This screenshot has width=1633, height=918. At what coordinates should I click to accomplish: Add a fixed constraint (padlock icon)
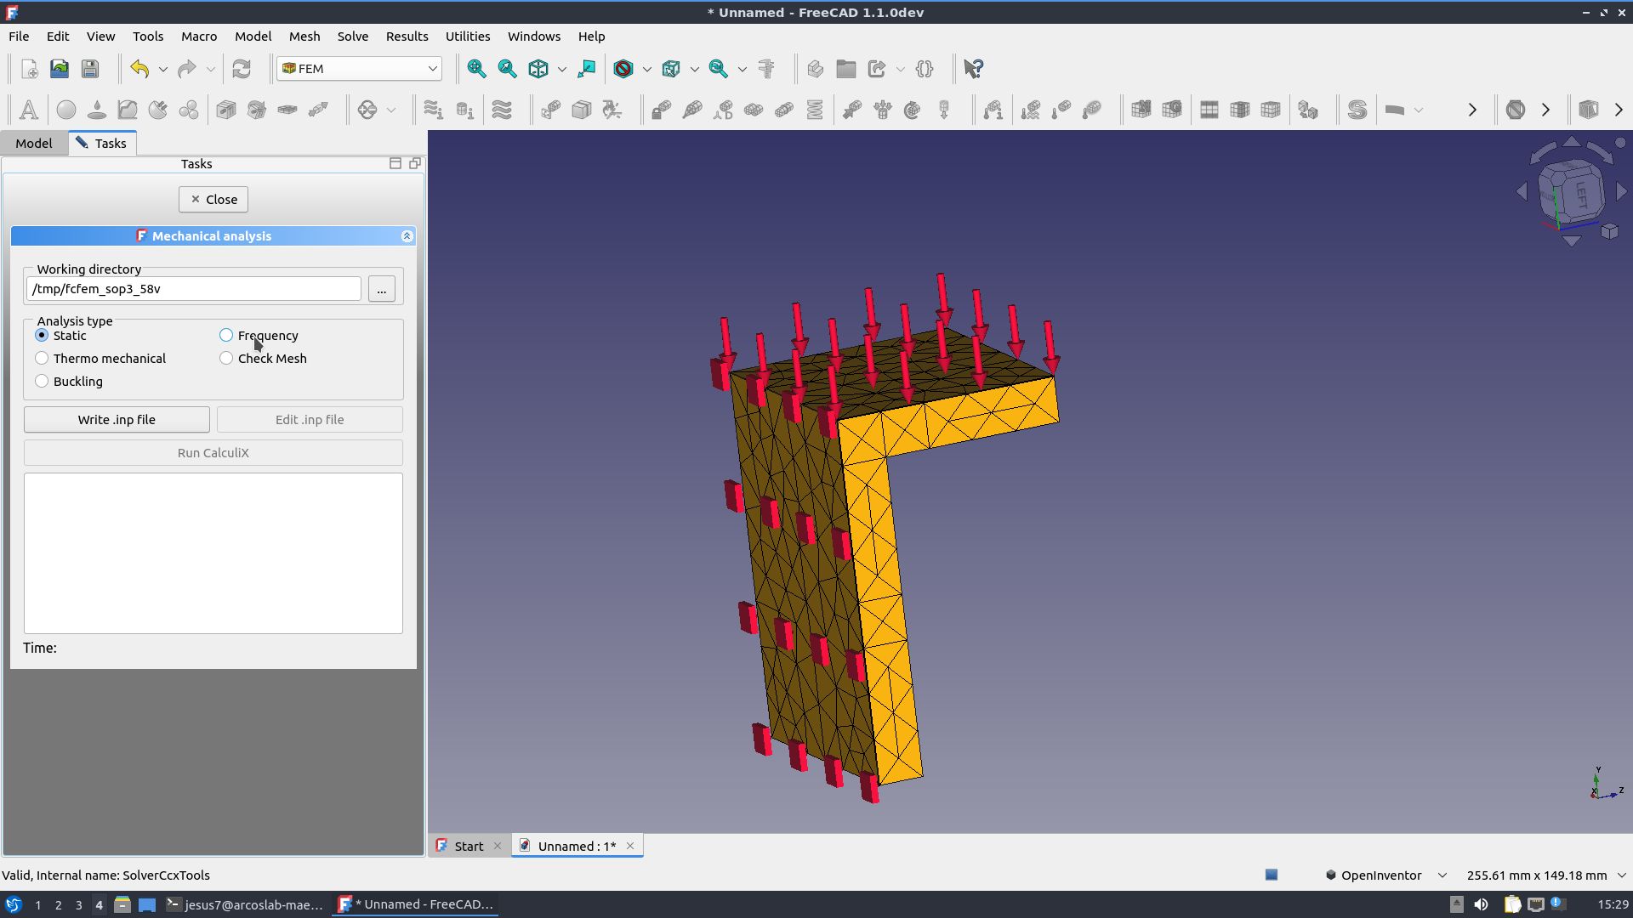(661, 110)
